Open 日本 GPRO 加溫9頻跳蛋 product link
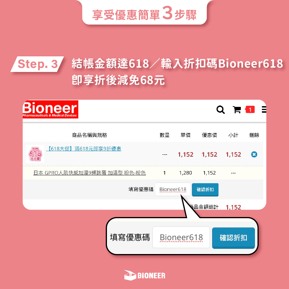Viewport: 289px width, 289px height. click(x=90, y=173)
